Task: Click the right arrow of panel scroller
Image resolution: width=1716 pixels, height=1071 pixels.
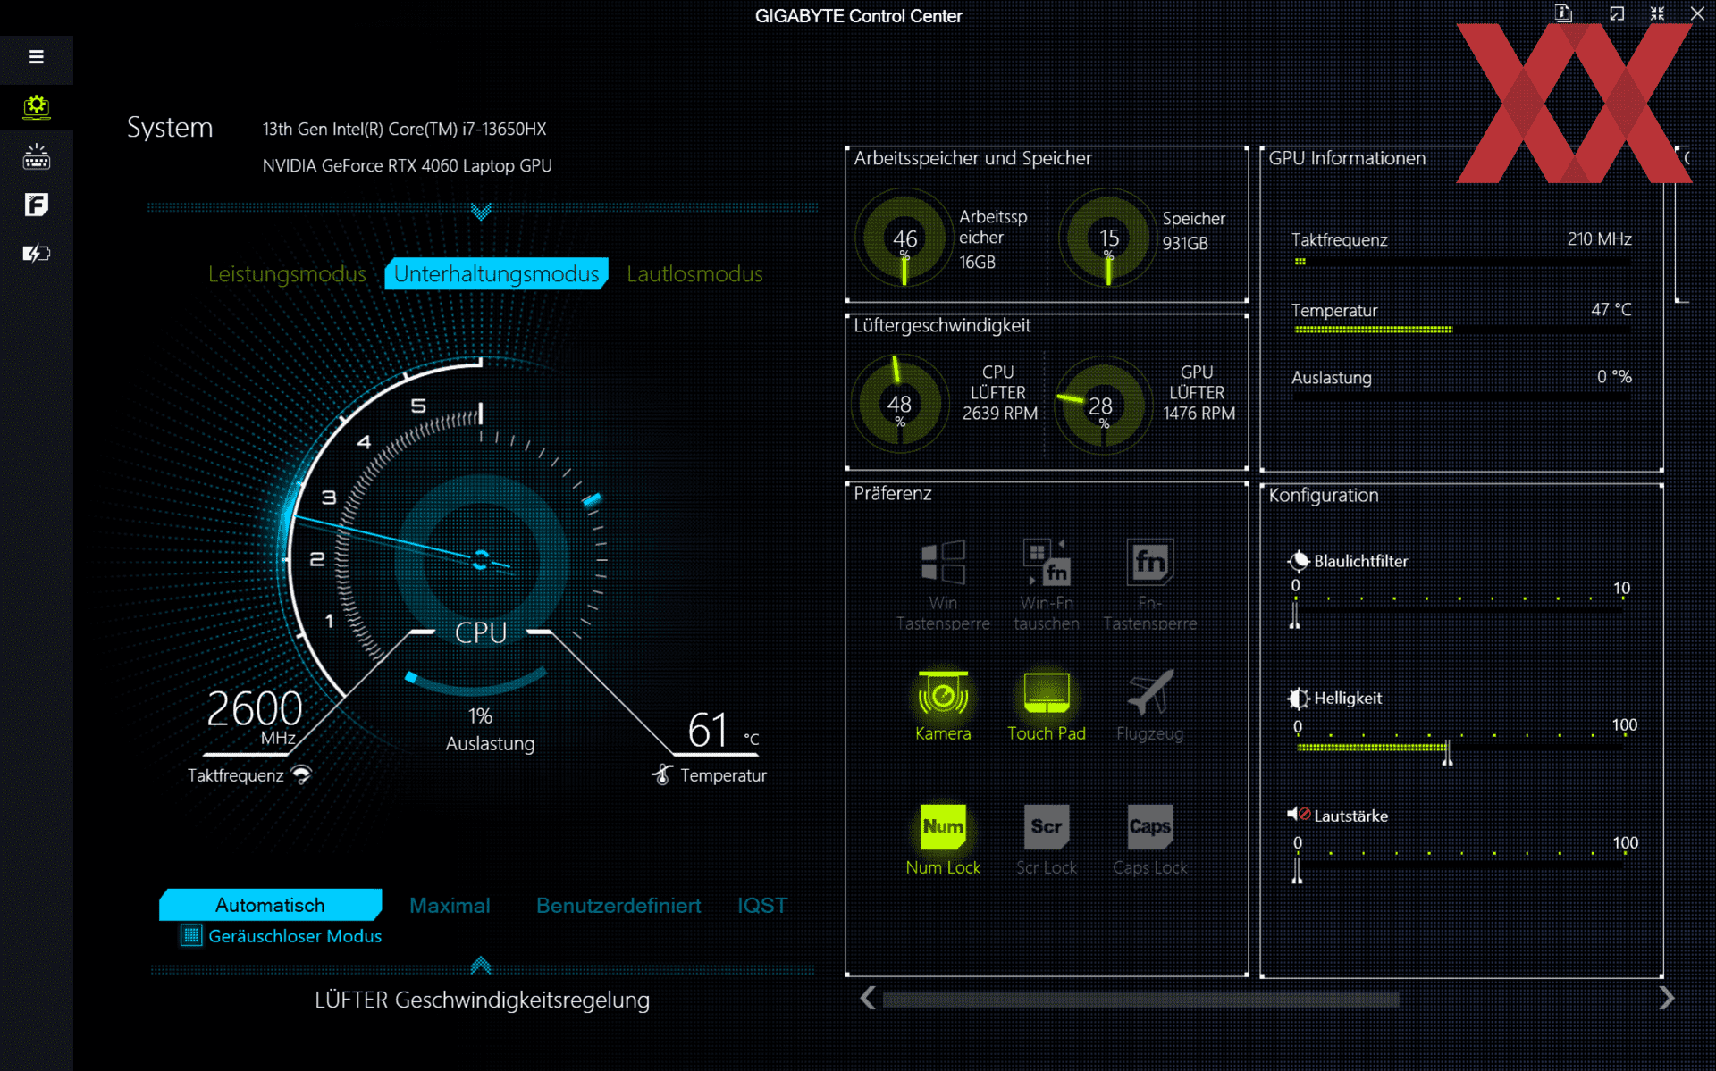Action: [x=1666, y=998]
